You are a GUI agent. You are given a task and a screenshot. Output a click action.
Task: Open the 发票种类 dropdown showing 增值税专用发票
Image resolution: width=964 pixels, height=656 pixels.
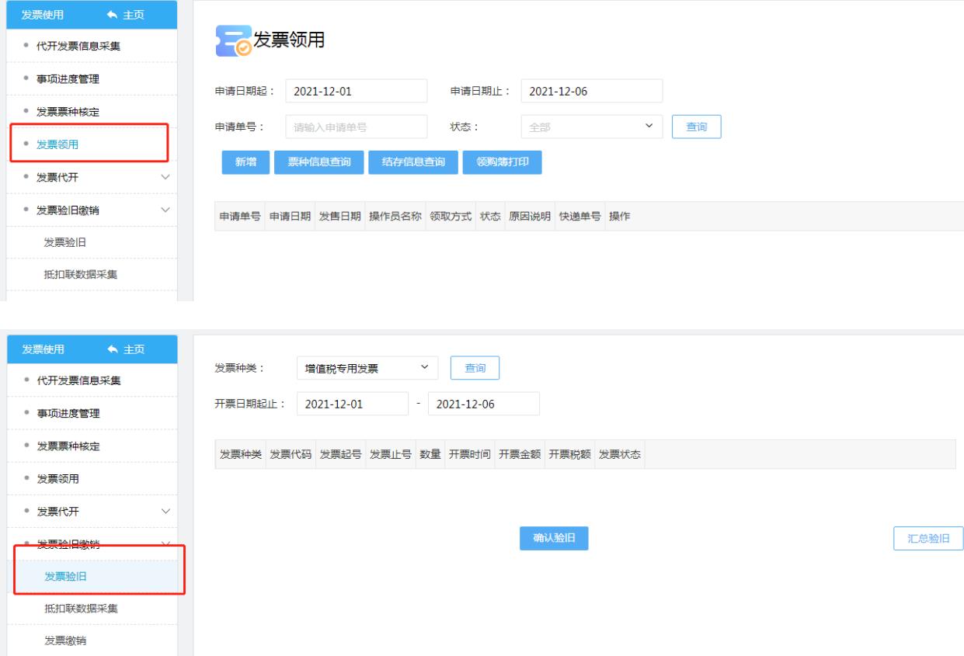point(367,368)
